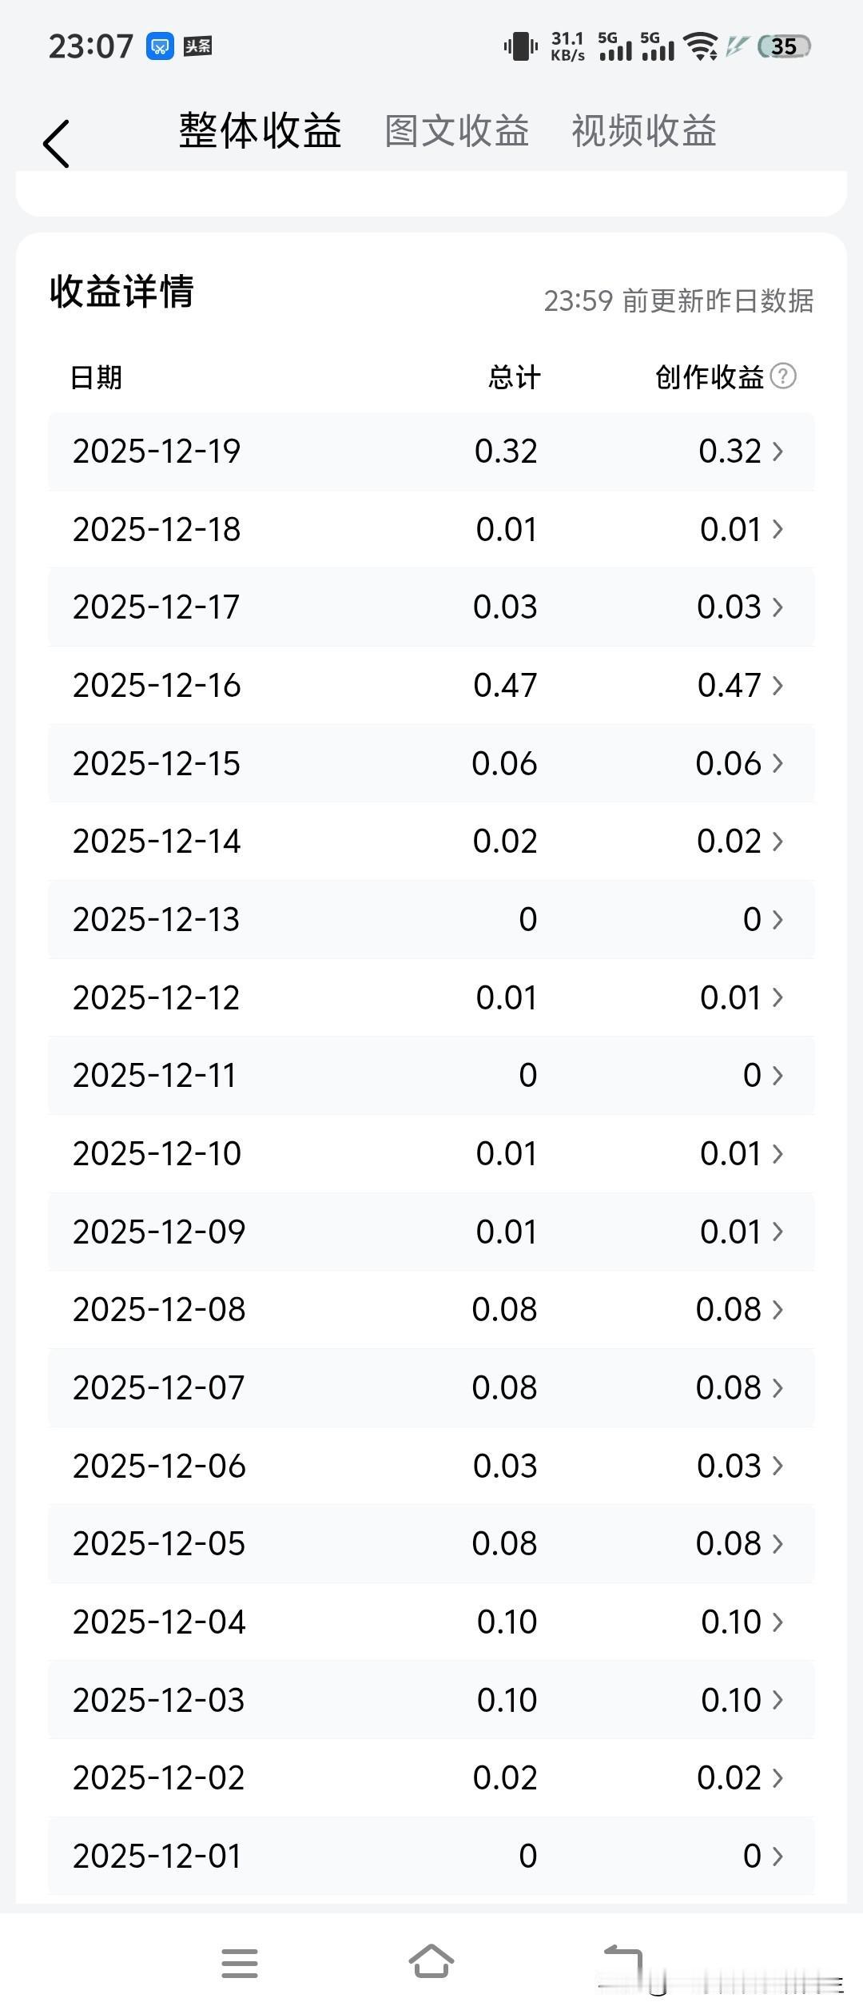The width and height of the screenshot is (863, 2014).
Task: Open the 2025-12-04 earnings row
Action: click(x=431, y=1622)
